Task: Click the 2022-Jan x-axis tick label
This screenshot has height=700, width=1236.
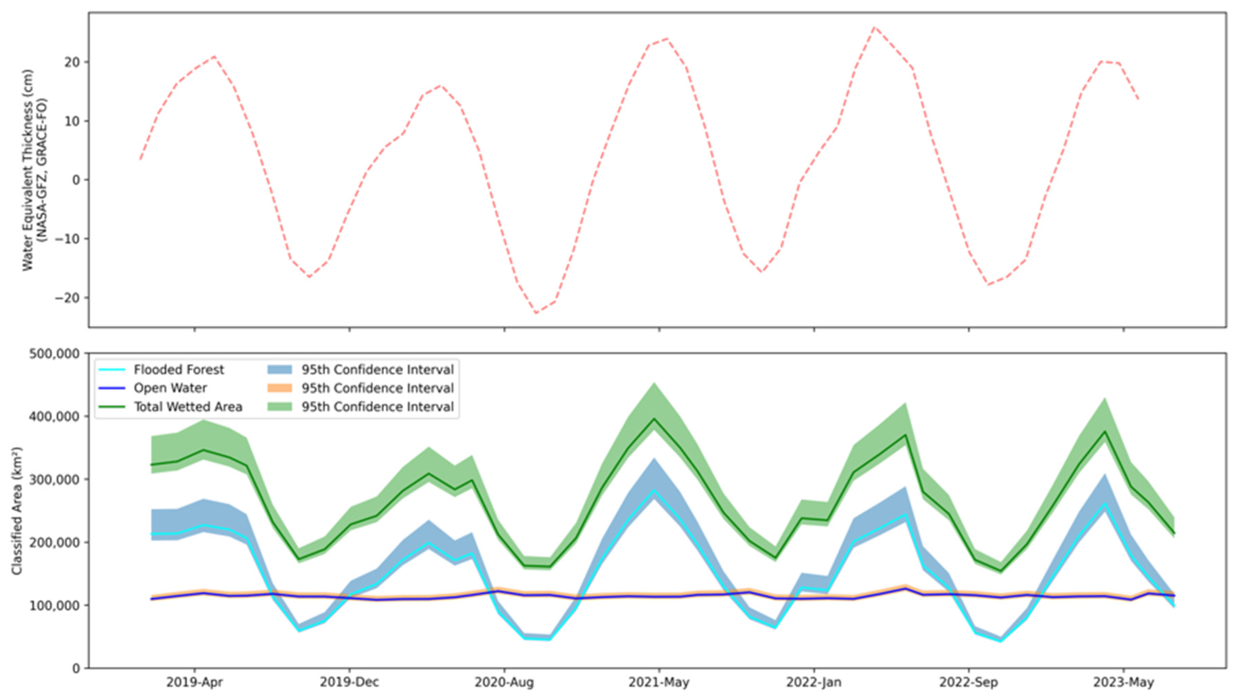Action: tap(814, 682)
